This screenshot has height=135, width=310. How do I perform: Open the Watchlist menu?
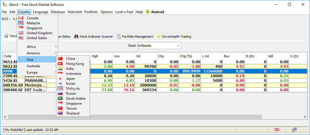coord(75,12)
